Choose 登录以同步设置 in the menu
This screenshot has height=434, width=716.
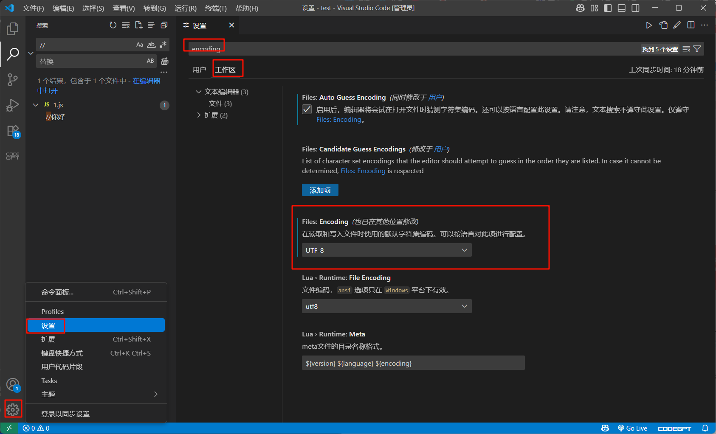tap(96, 414)
